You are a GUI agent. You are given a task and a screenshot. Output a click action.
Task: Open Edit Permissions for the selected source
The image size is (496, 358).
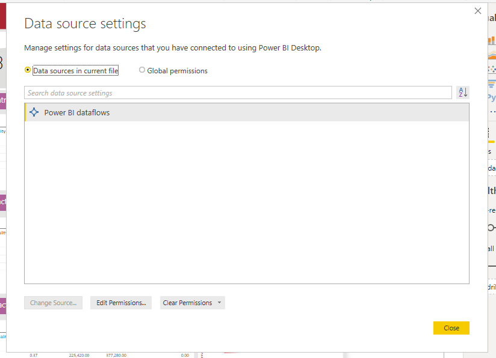tap(121, 303)
